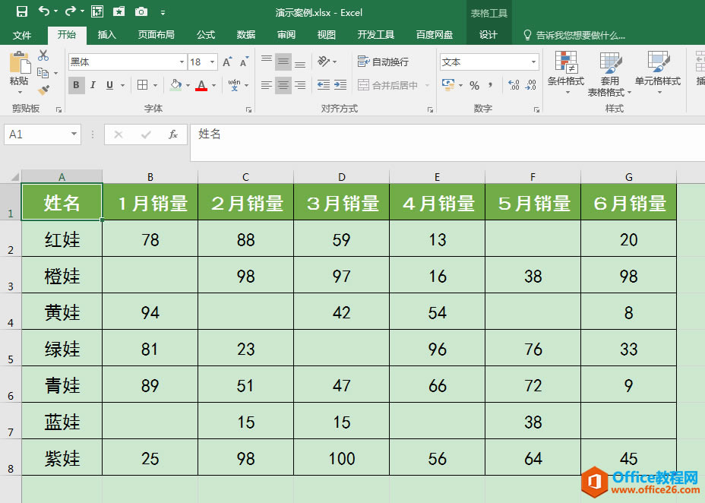705x503 pixels.
Task: Toggle middle vertical alignment
Action: pyautogui.click(x=283, y=62)
